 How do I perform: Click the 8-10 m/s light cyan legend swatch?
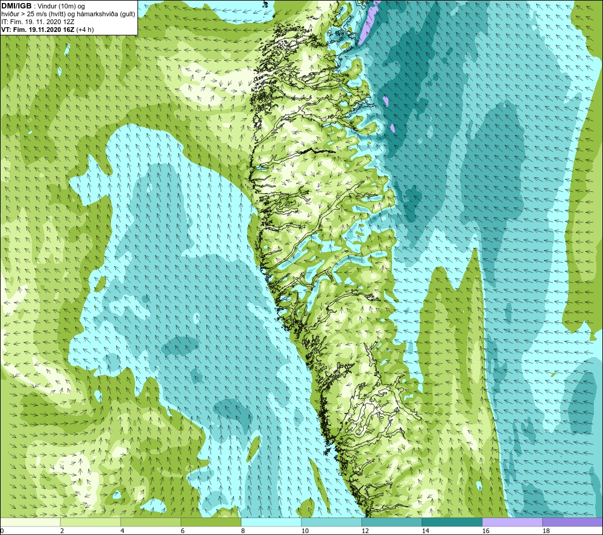(271, 522)
